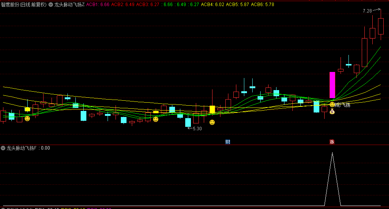The height and width of the screenshot is (209, 389).
Task: Click the yellow ACB6: 5.78 value
Action: pyautogui.click(x=262, y=5)
